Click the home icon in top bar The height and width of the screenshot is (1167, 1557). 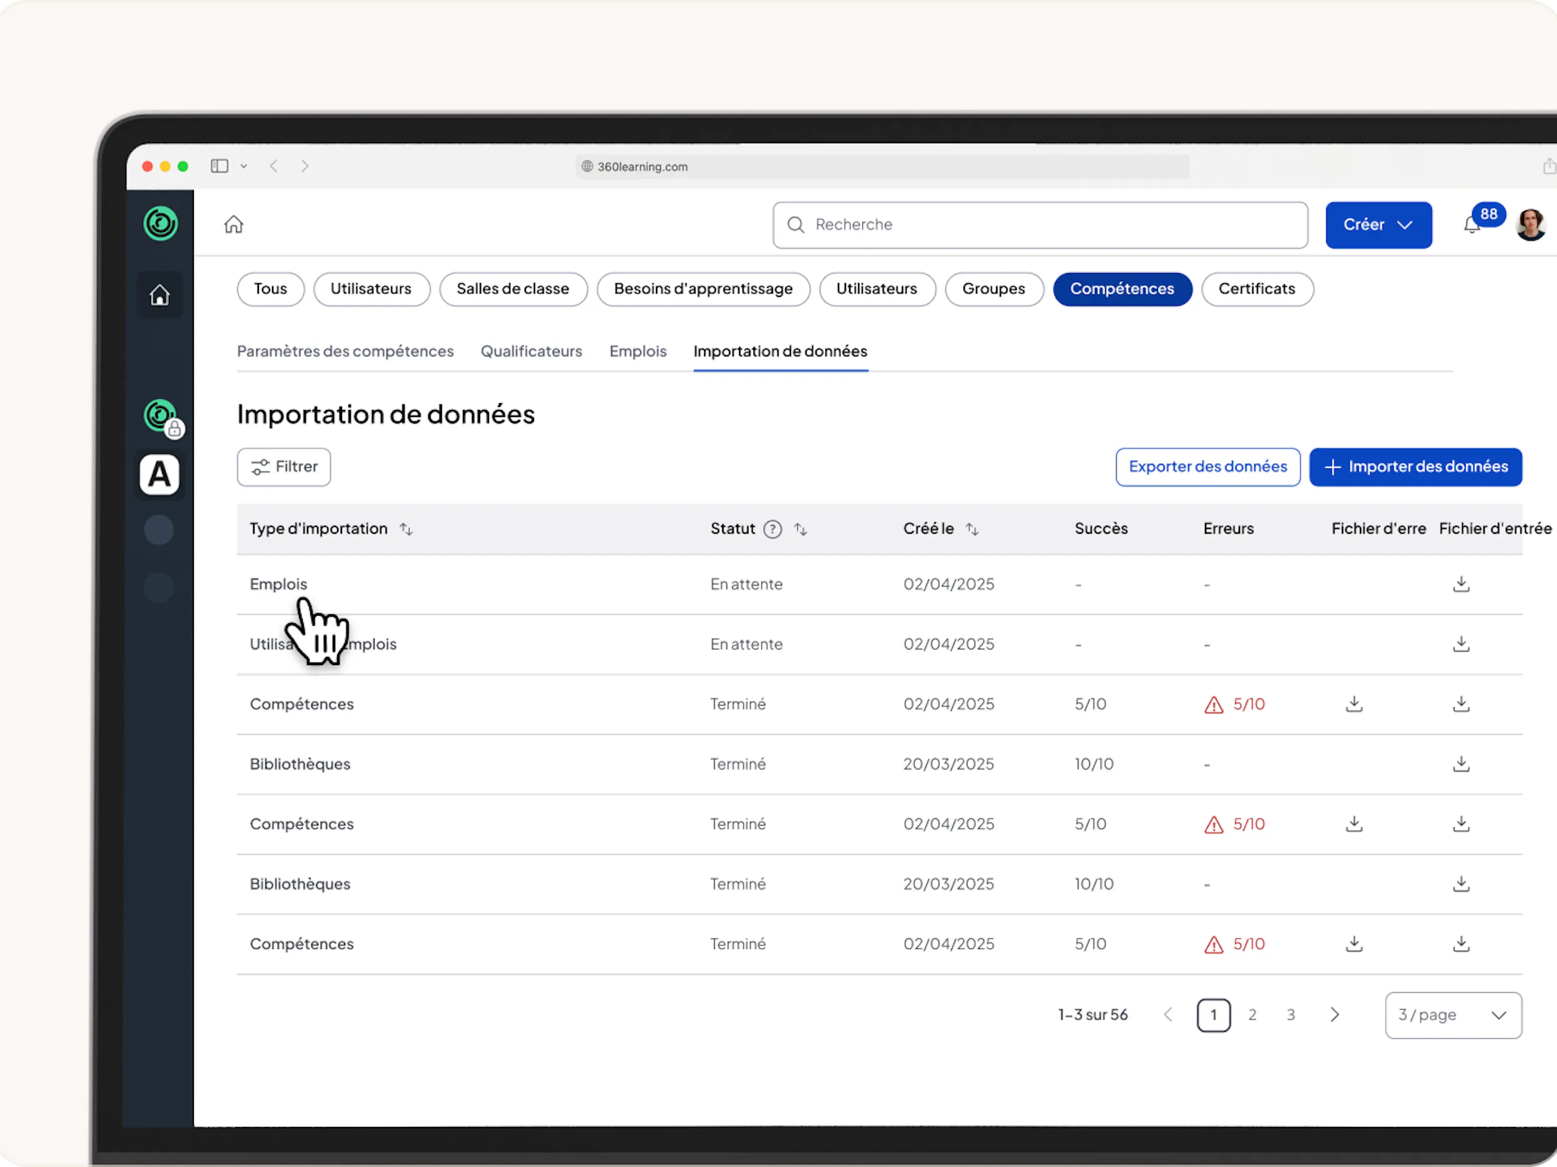(x=234, y=224)
